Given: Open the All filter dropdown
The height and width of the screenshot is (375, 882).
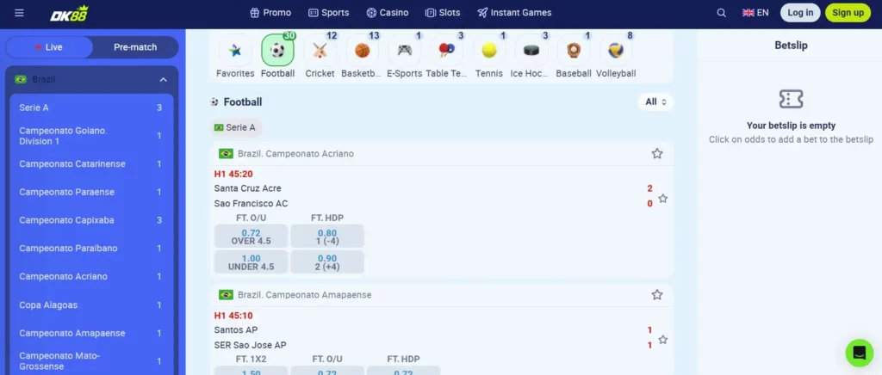Looking at the screenshot, I should click(655, 101).
